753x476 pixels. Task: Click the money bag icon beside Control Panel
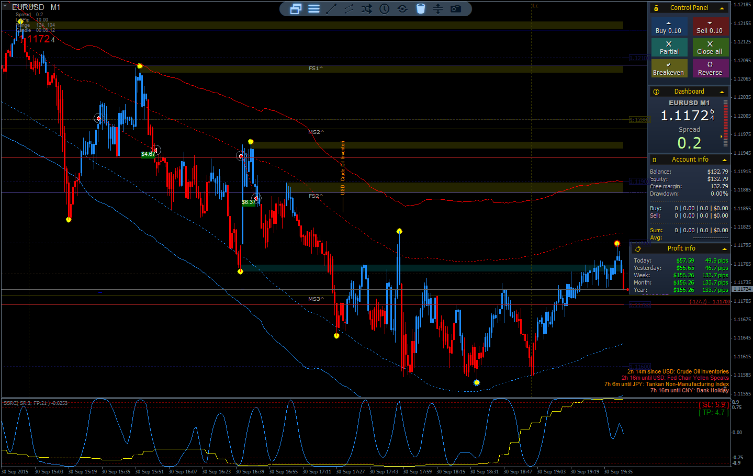click(x=656, y=8)
